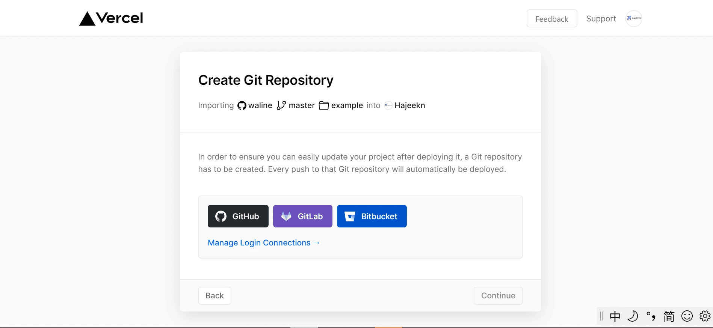Choose the GitHub provider button

coord(238,216)
